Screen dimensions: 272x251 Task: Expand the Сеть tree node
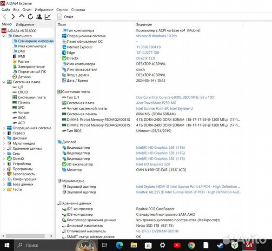pyautogui.click(x=4, y=154)
